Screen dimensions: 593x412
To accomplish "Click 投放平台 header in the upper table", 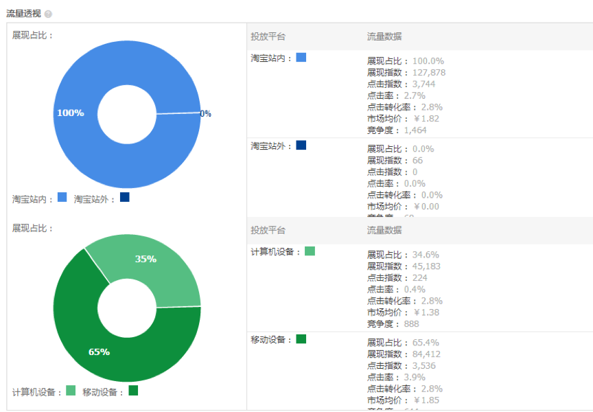I will (268, 37).
